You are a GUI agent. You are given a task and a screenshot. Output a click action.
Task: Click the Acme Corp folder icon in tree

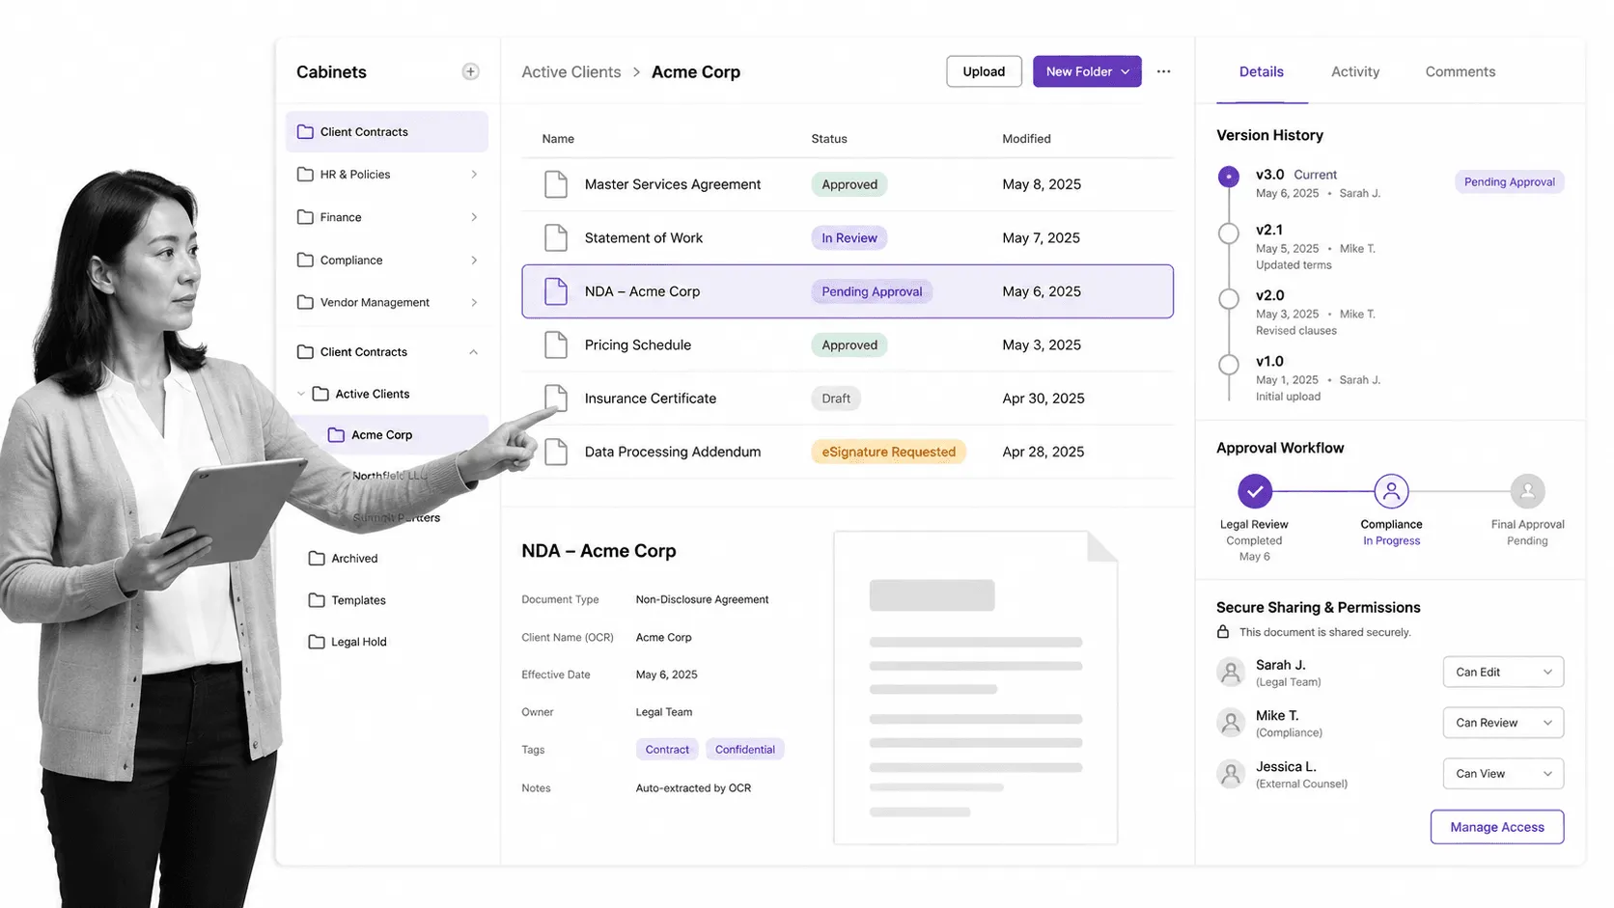(336, 435)
